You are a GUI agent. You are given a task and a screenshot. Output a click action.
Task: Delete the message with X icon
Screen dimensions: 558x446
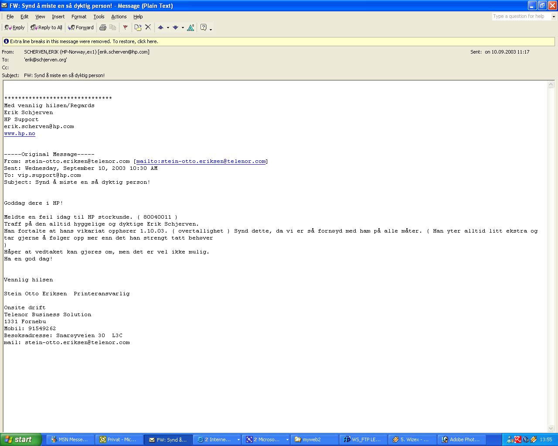pyautogui.click(x=148, y=27)
